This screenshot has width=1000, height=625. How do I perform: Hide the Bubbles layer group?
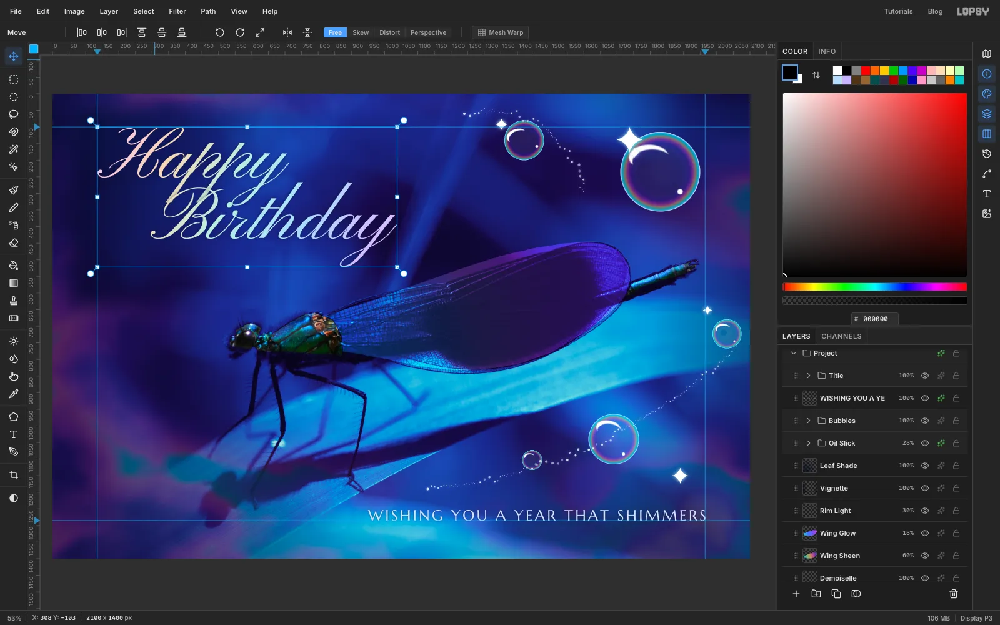[925, 421]
